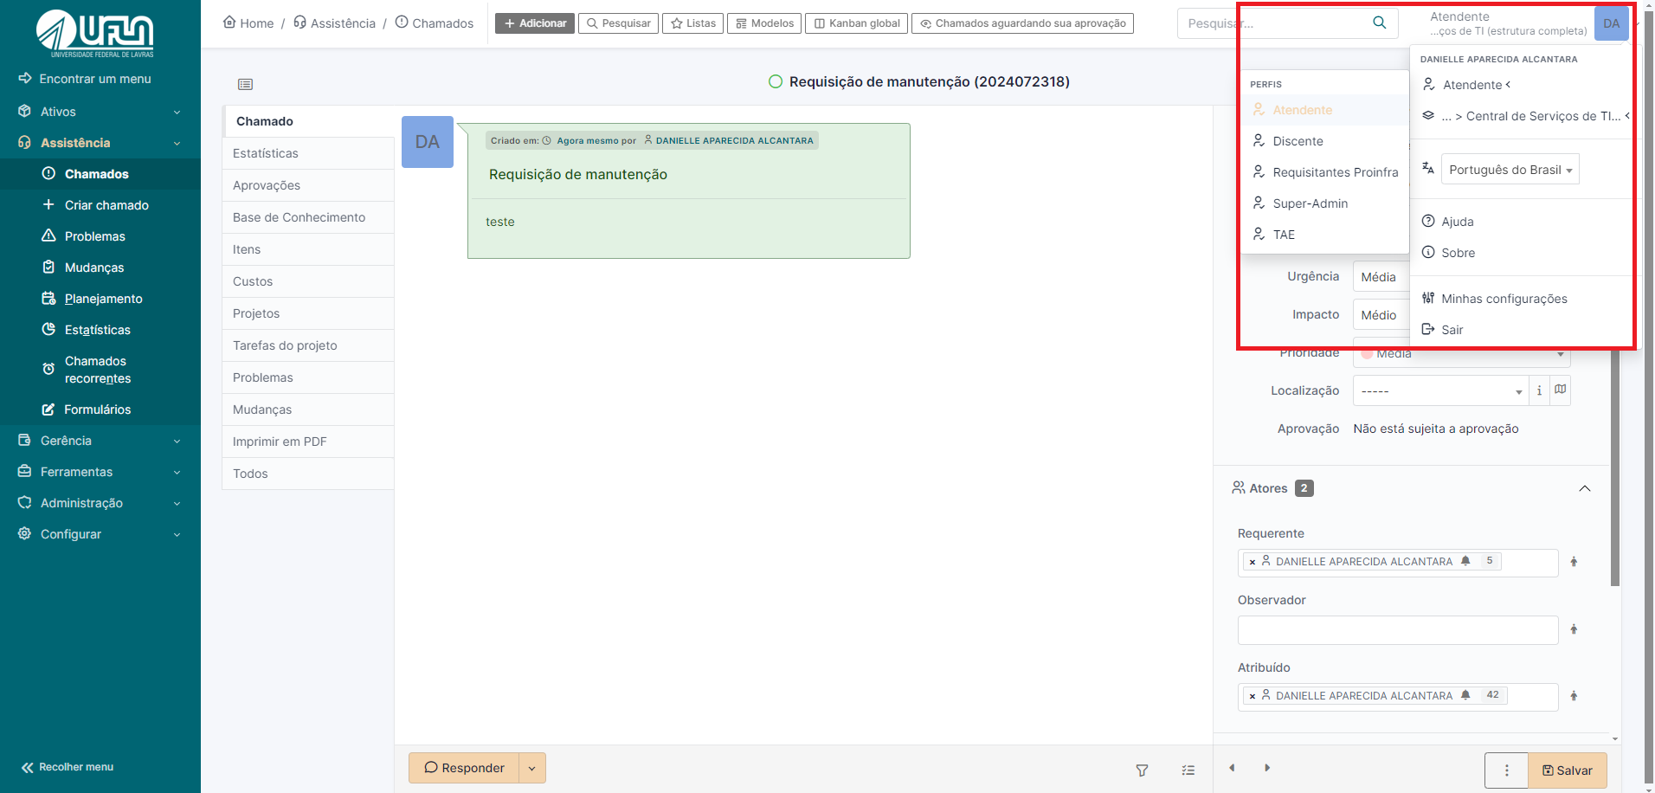Click the Adicionar button
The width and height of the screenshot is (1655, 793).
[x=535, y=23]
